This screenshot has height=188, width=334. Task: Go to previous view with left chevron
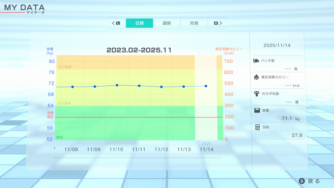click(114, 23)
